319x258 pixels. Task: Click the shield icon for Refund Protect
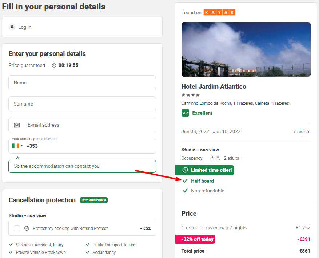coord(27,228)
